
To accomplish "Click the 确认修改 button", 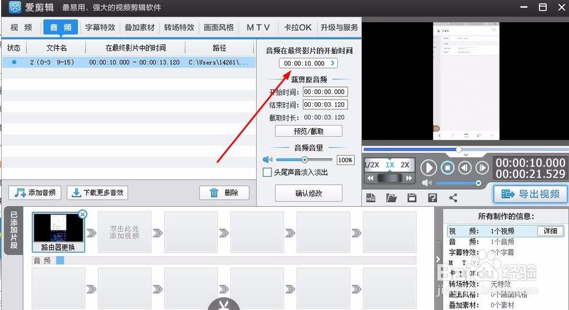I will coord(308,194).
